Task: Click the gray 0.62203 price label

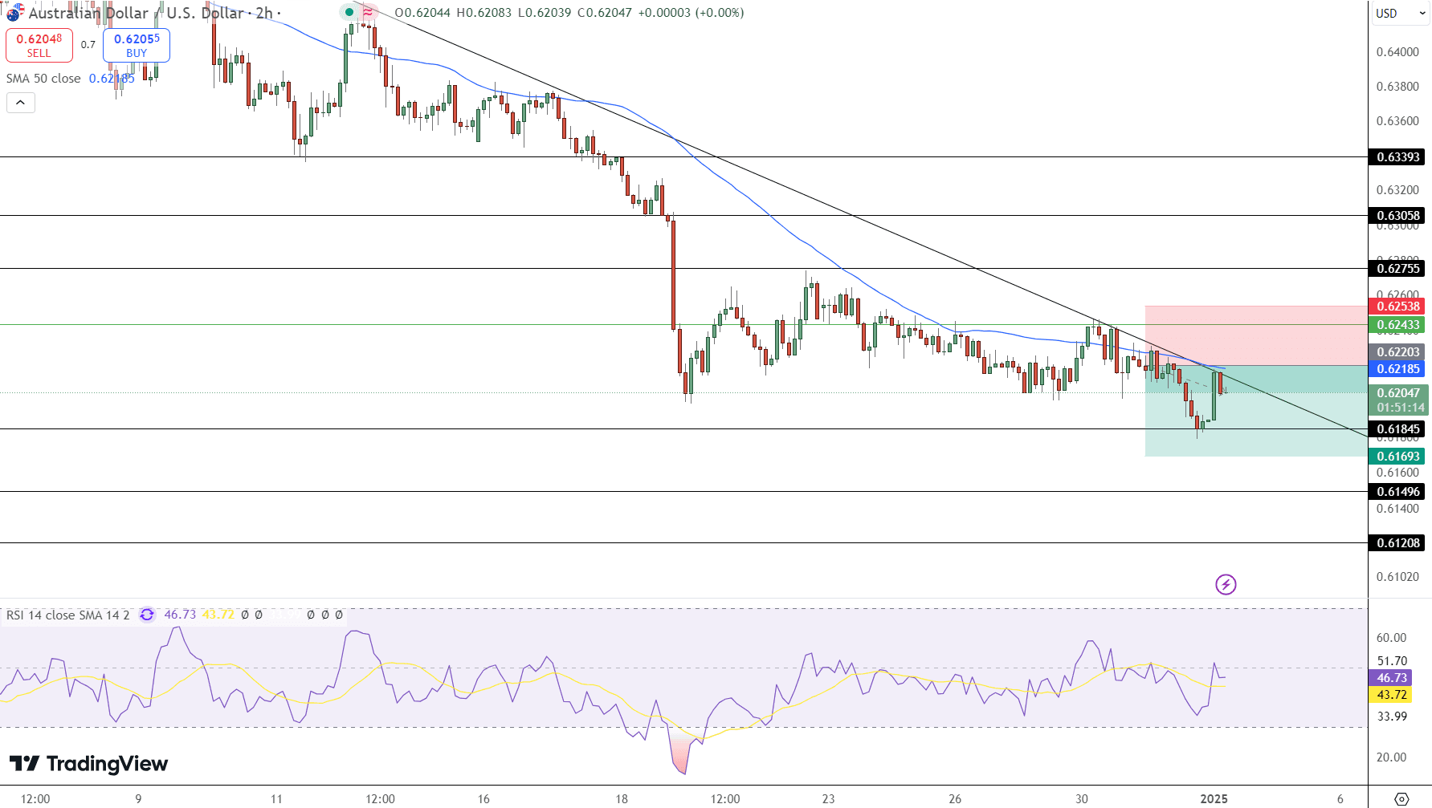Action: coord(1398,352)
